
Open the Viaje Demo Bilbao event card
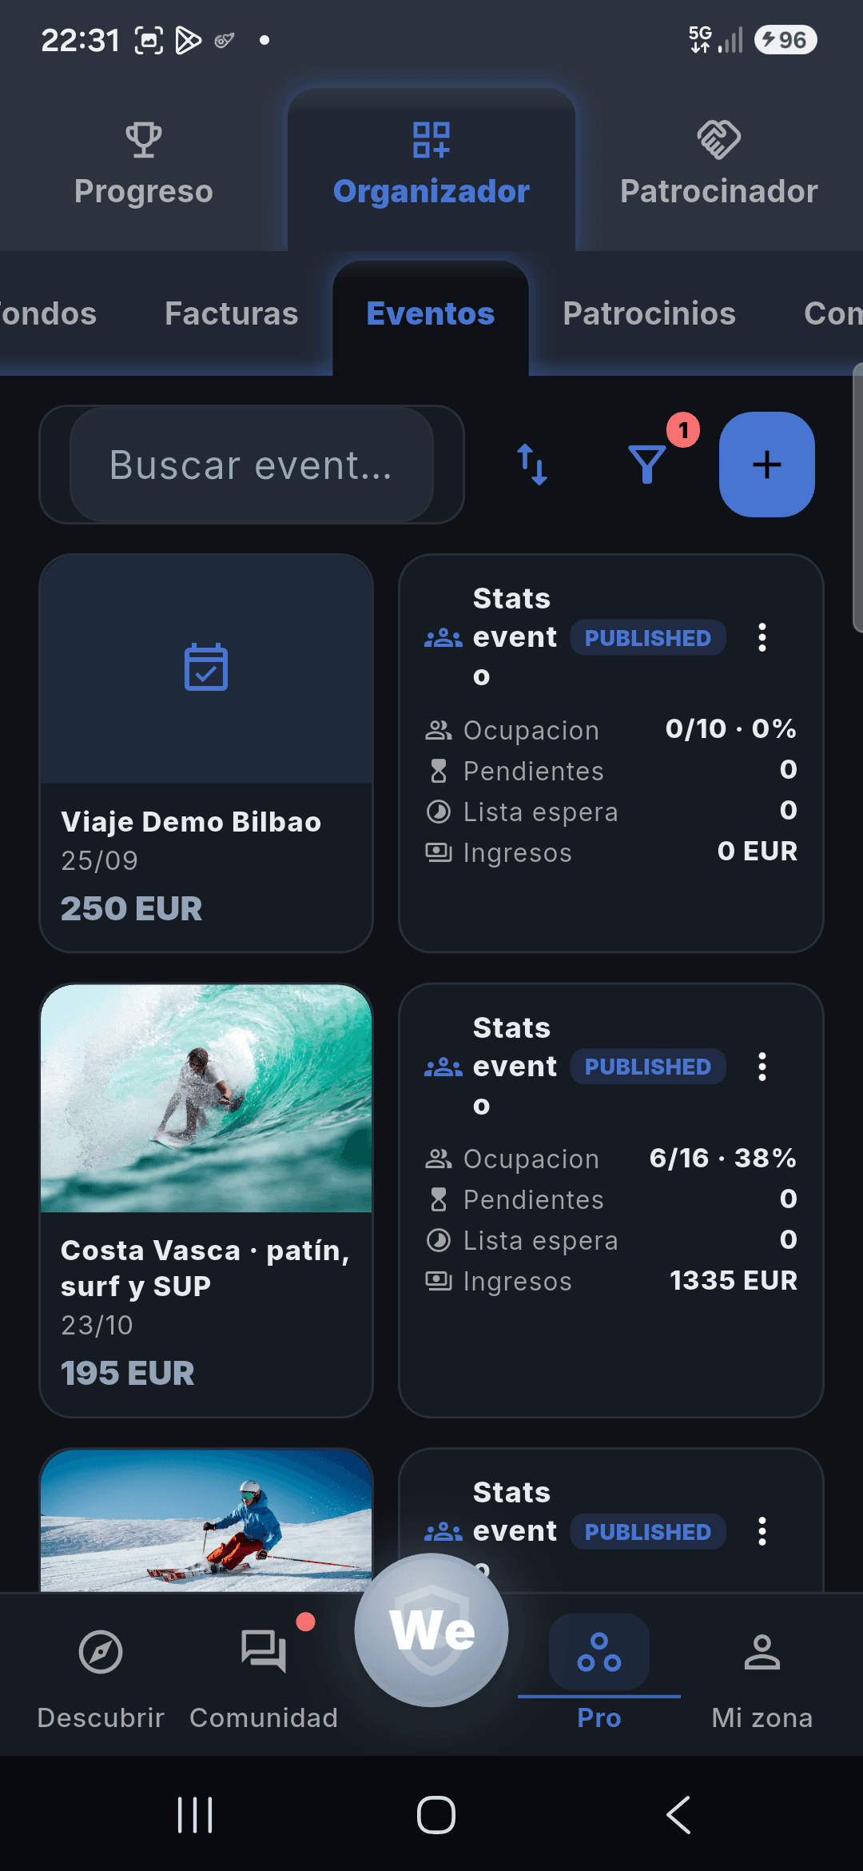pyautogui.click(x=206, y=753)
